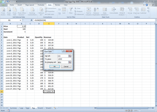Sort Z to A descending
157x112 pixels.
(x=59, y=13)
